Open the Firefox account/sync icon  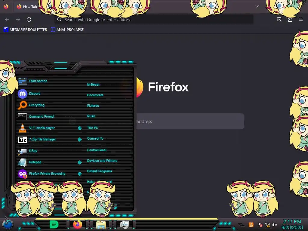coord(290,19)
